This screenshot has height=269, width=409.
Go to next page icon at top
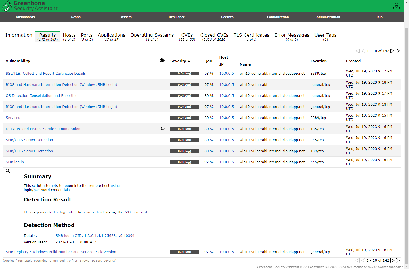click(x=392, y=51)
